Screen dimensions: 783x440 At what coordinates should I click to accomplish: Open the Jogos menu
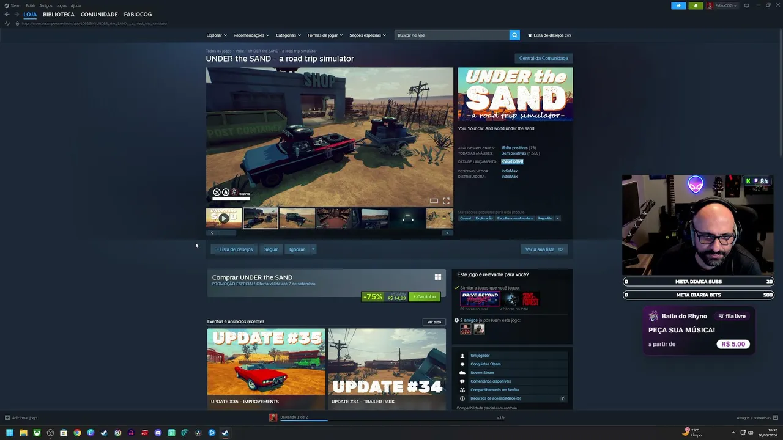point(61,5)
